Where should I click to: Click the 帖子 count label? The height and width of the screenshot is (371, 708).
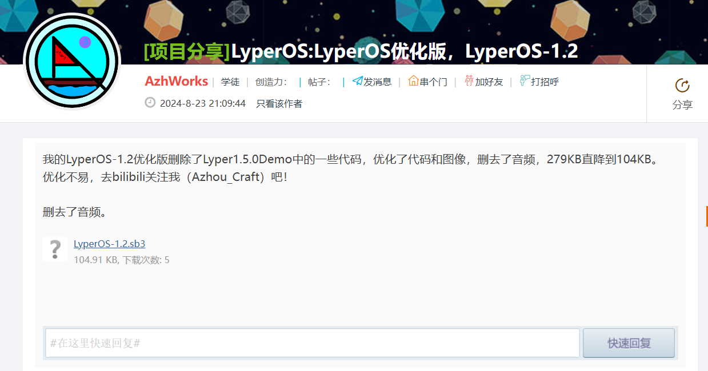320,82
